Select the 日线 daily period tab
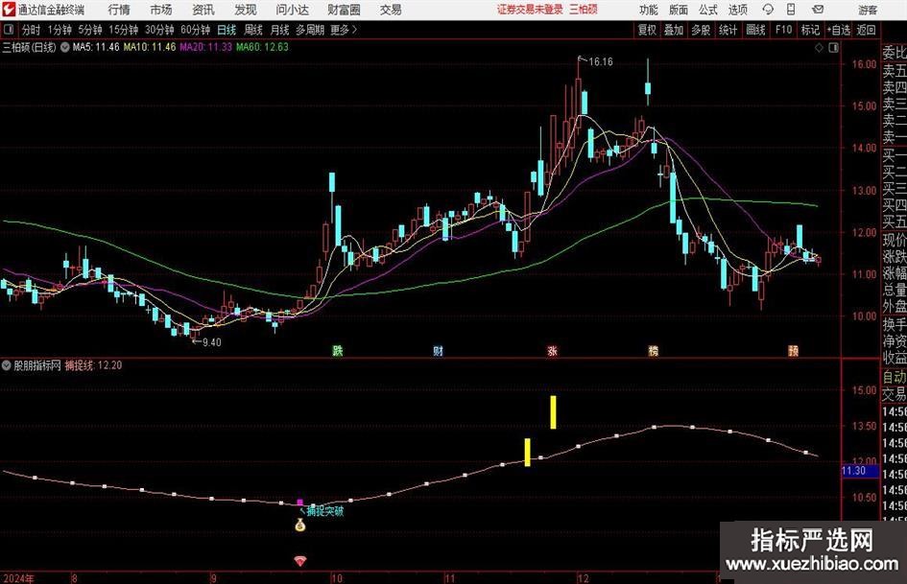The width and height of the screenshot is (907, 584). [x=227, y=30]
